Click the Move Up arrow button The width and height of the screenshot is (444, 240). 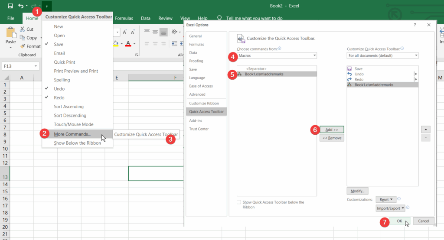[x=426, y=130]
